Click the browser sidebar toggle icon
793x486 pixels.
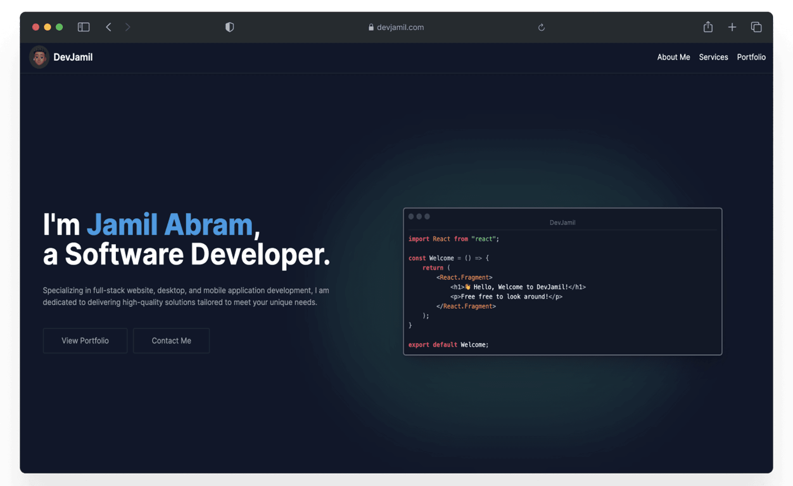tap(83, 26)
